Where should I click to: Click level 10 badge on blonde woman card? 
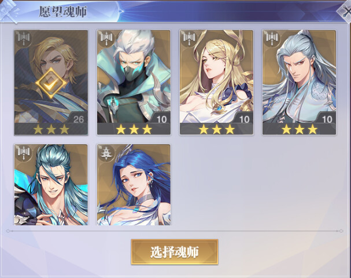click(x=243, y=118)
